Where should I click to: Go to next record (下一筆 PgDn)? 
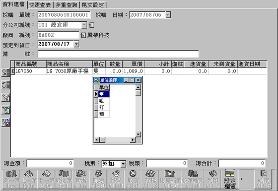pyautogui.click(x=46, y=179)
